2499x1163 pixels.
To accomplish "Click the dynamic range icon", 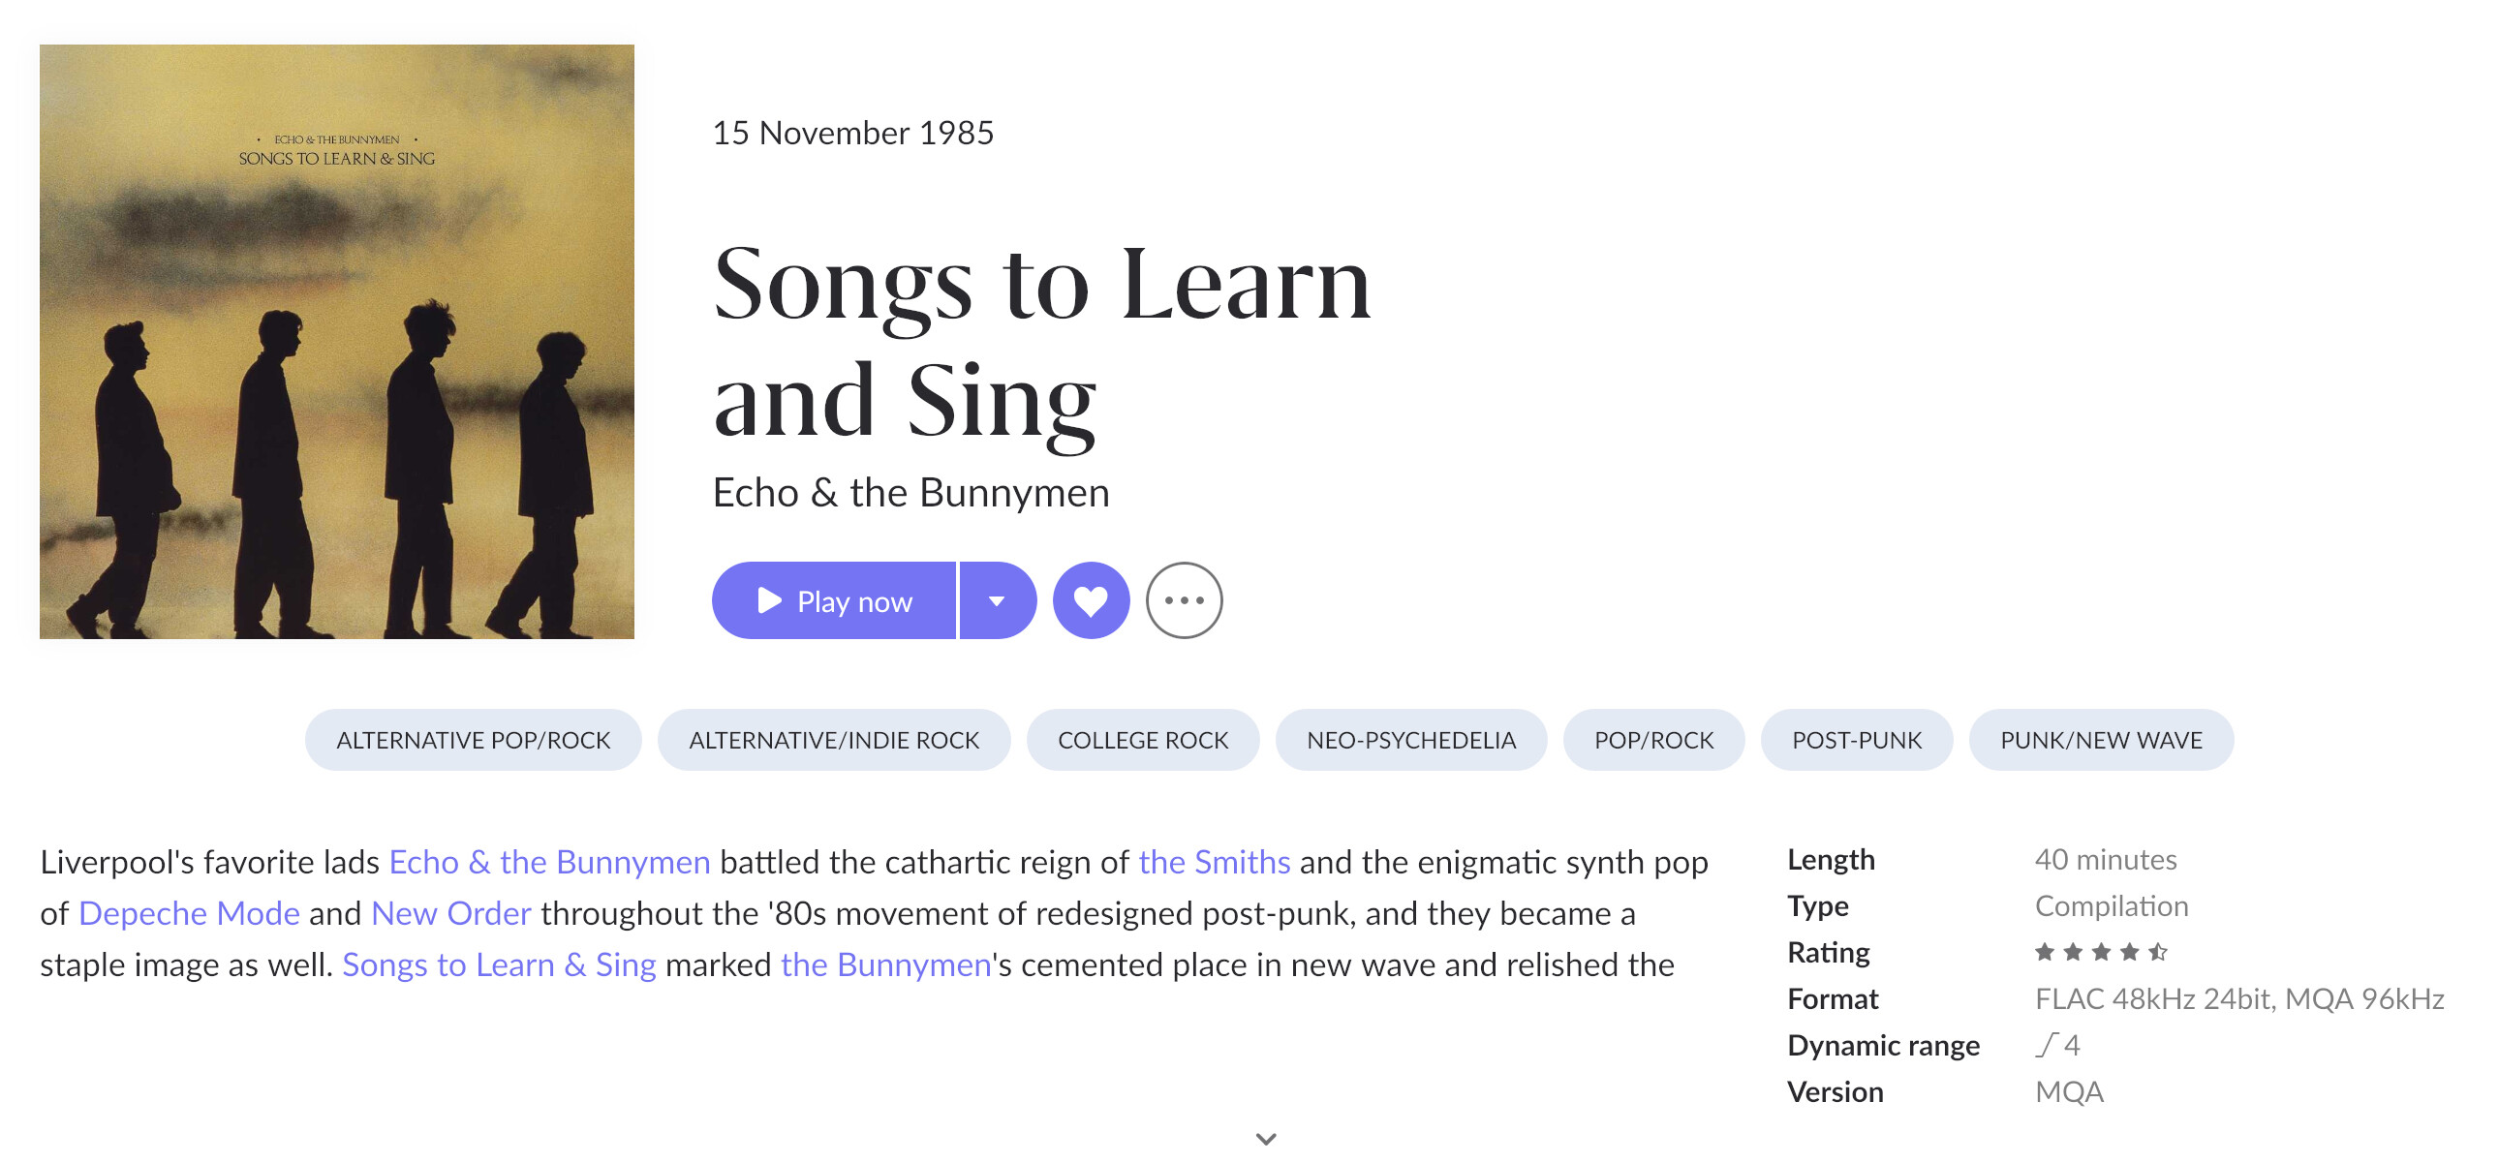I will [2046, 1045].
